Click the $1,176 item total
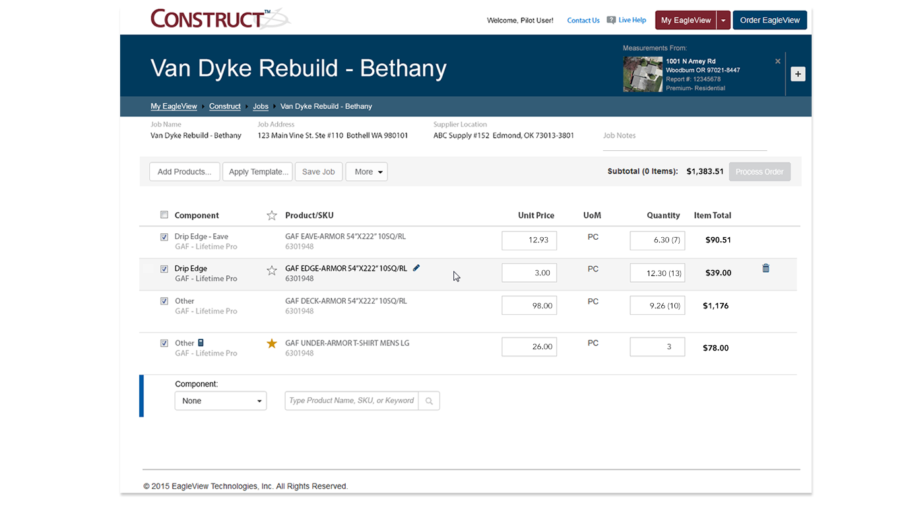The height and width of the screenshot is (506, 904). click(x=715, y=306)
